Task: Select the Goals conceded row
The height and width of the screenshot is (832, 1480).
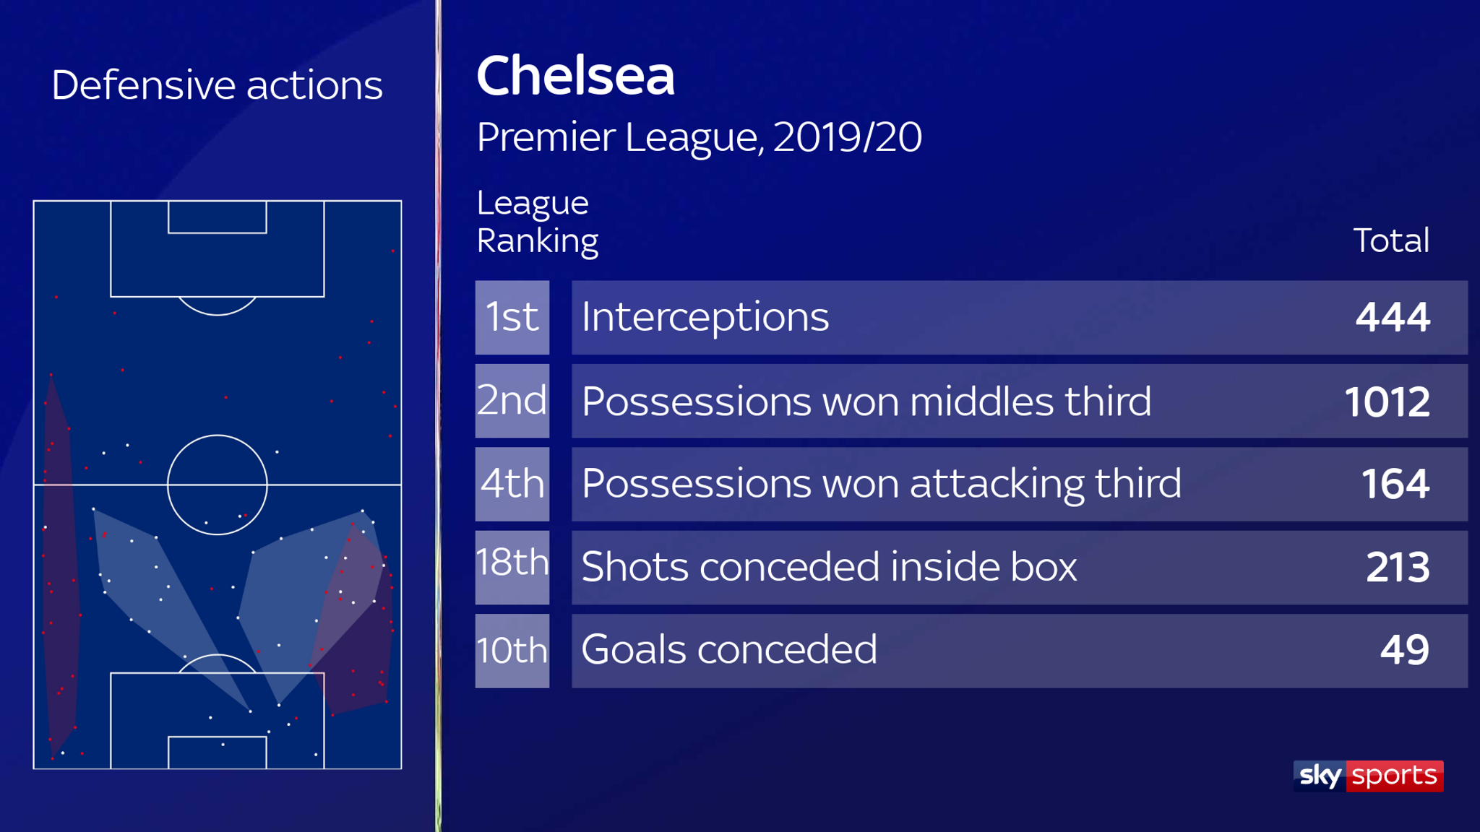Action: point(1020,651)
